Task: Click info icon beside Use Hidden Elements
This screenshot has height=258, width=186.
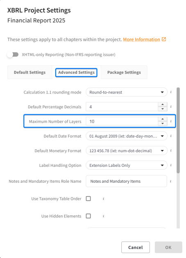Action: tap(103, 216)
